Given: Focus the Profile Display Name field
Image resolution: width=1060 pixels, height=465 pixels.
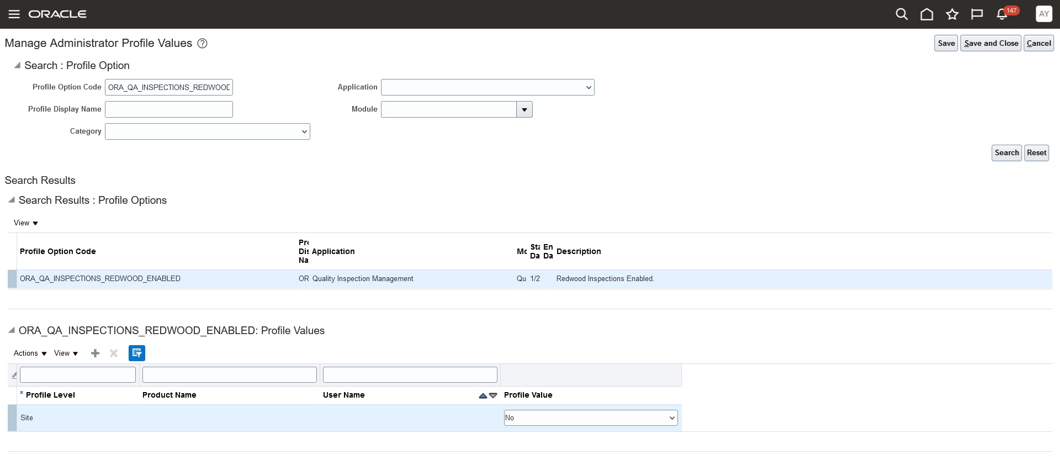Looking at the screenshot, I should click(169, 109).
